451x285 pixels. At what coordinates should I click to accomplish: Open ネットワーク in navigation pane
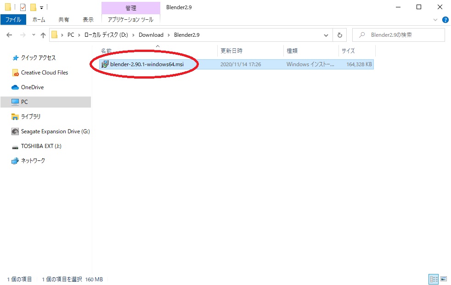(x=33, y=160)
